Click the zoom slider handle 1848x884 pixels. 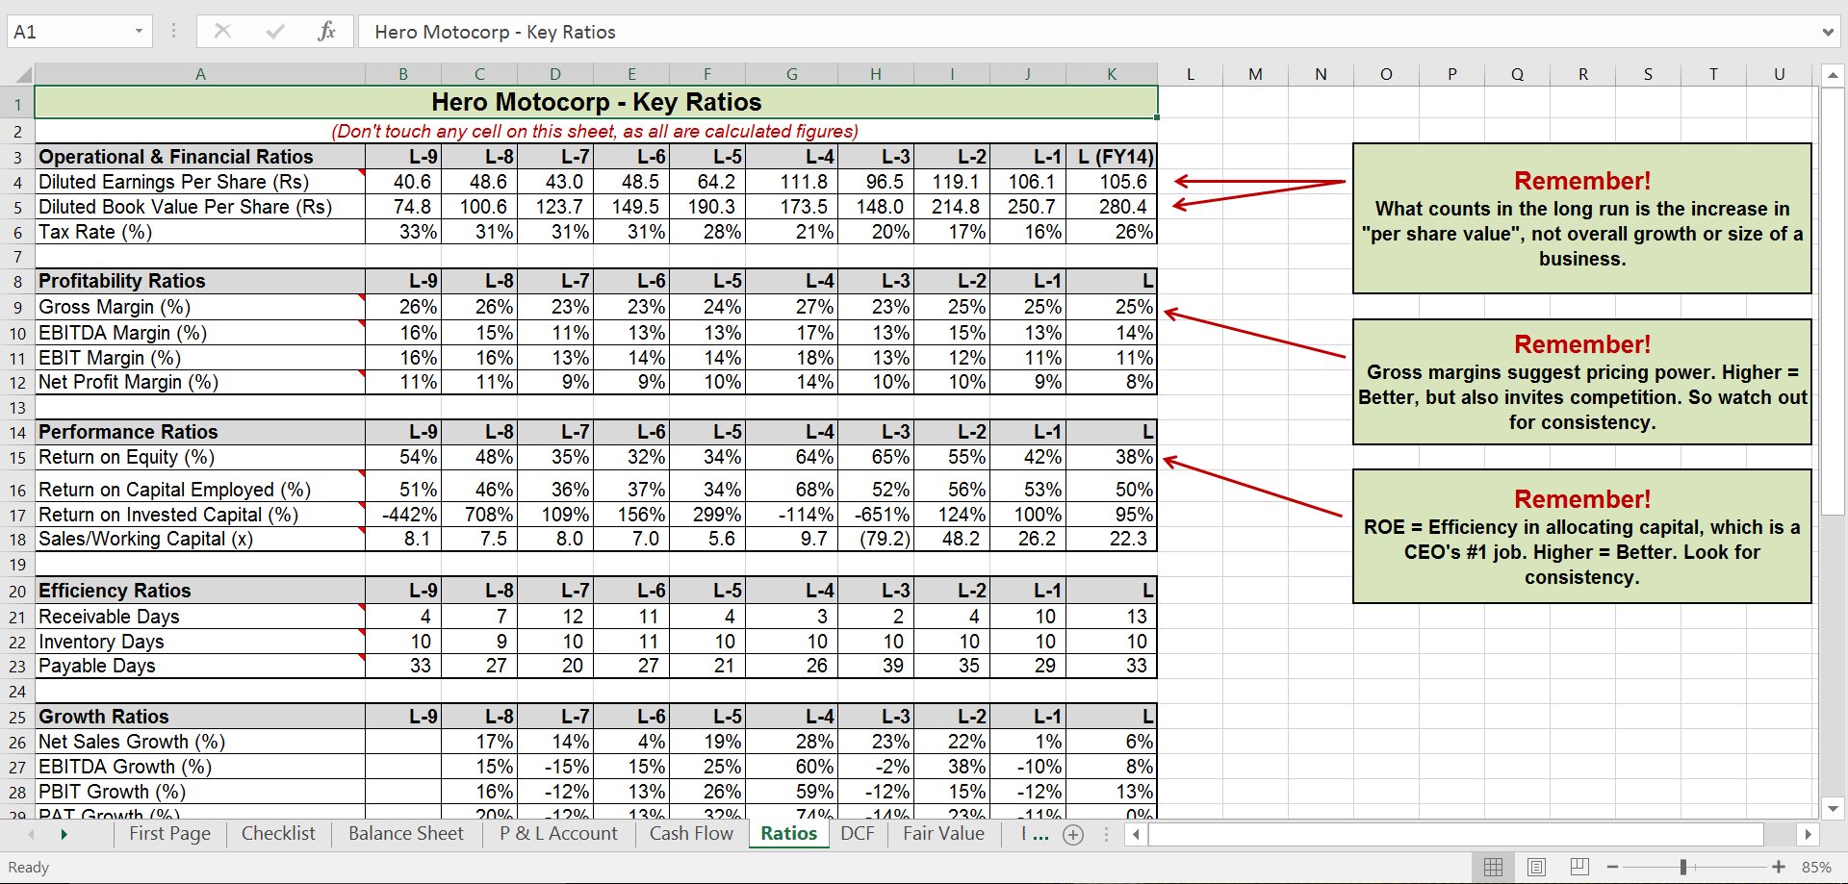(1682, 867)
